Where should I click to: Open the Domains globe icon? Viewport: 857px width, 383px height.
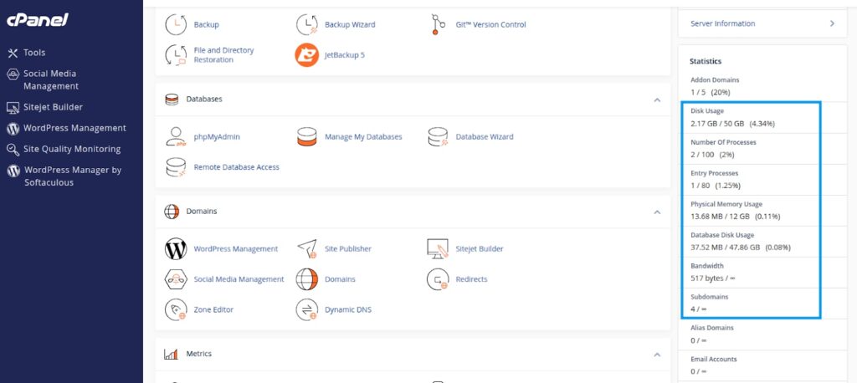[x=307, y=279]
